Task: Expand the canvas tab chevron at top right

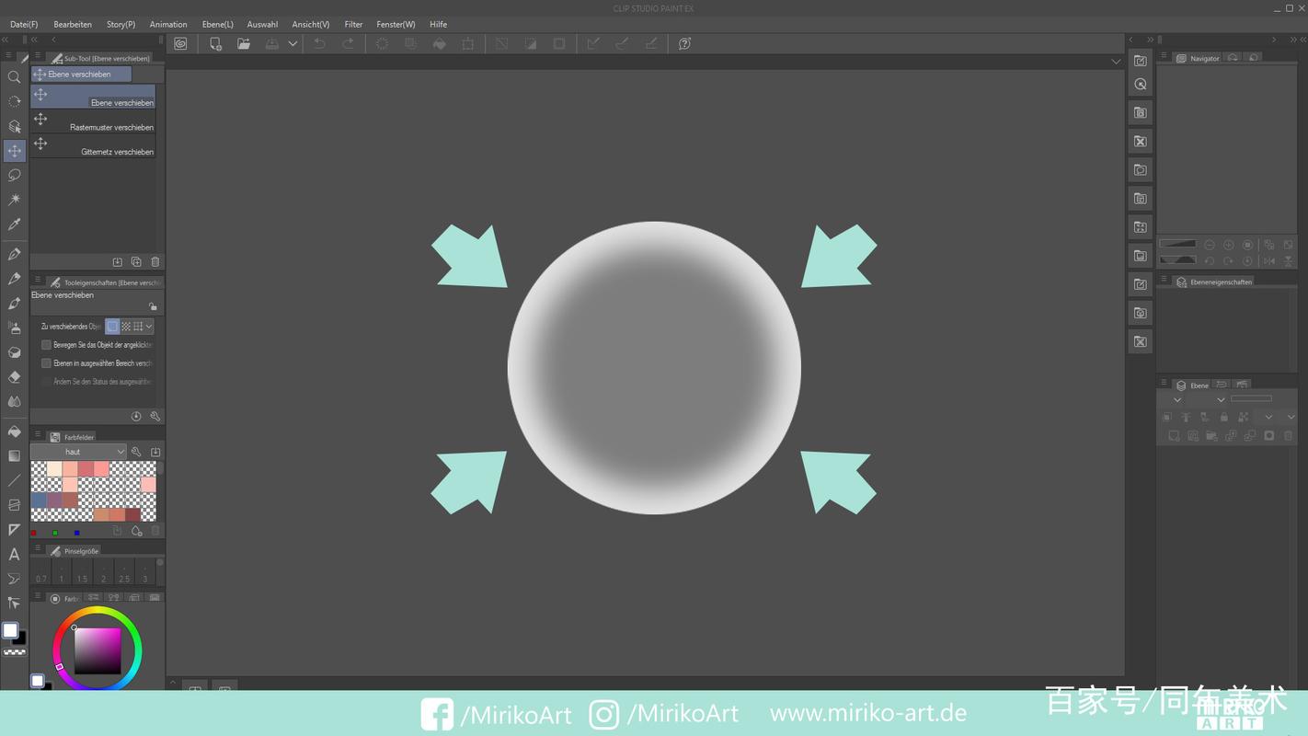Action: pyautogui.click(x=1116, y=62)
